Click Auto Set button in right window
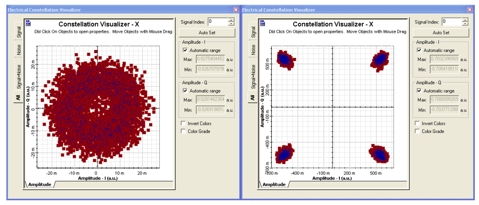The width and height of the screenshot is (479, 205). point(441,32)
